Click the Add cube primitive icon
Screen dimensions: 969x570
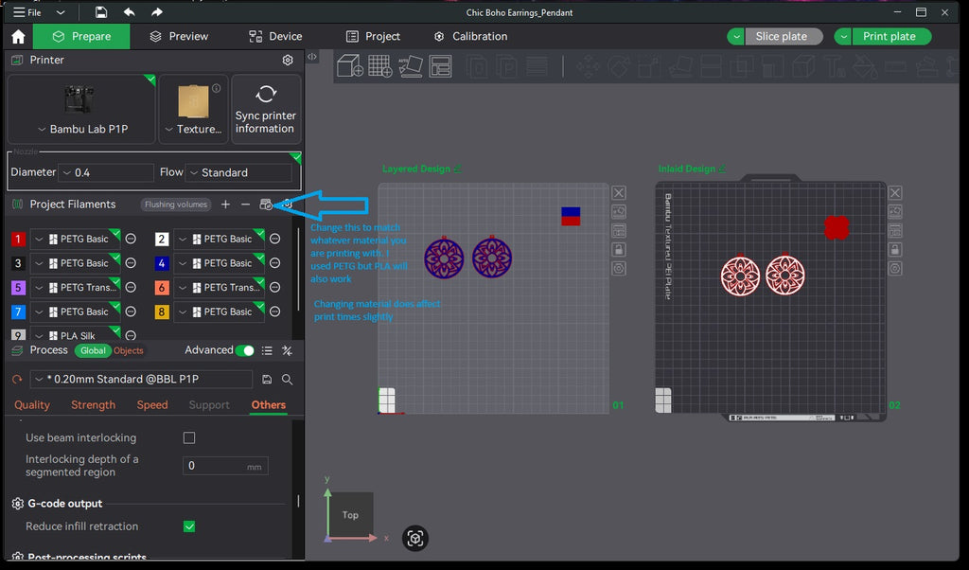(350, 66)
